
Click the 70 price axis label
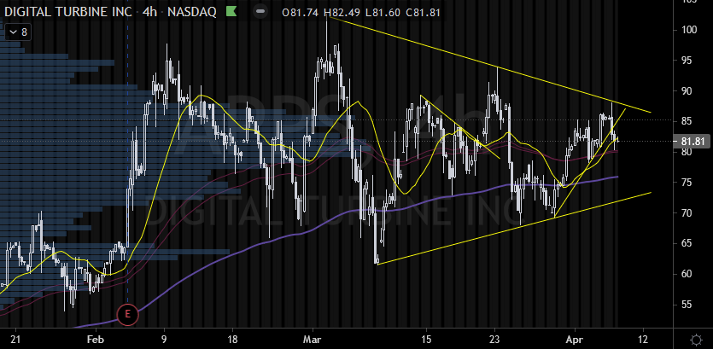tap(687, 212)
